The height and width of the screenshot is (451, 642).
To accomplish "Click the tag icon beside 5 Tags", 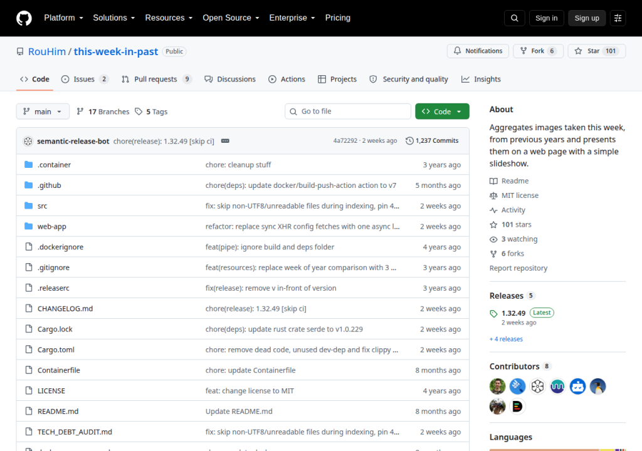I will (x=139, y=111).
